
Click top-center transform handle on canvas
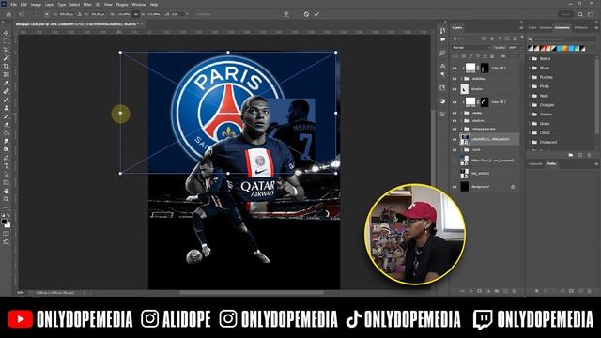(x=228, y=53)
